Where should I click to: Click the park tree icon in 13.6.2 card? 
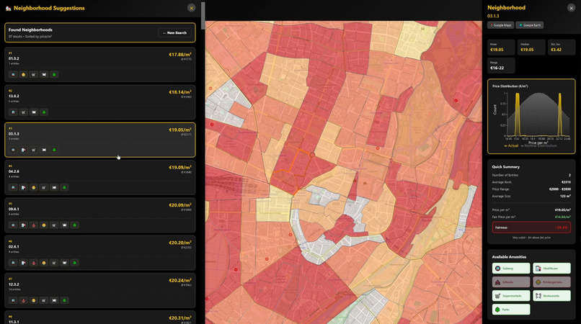[44, 112]
